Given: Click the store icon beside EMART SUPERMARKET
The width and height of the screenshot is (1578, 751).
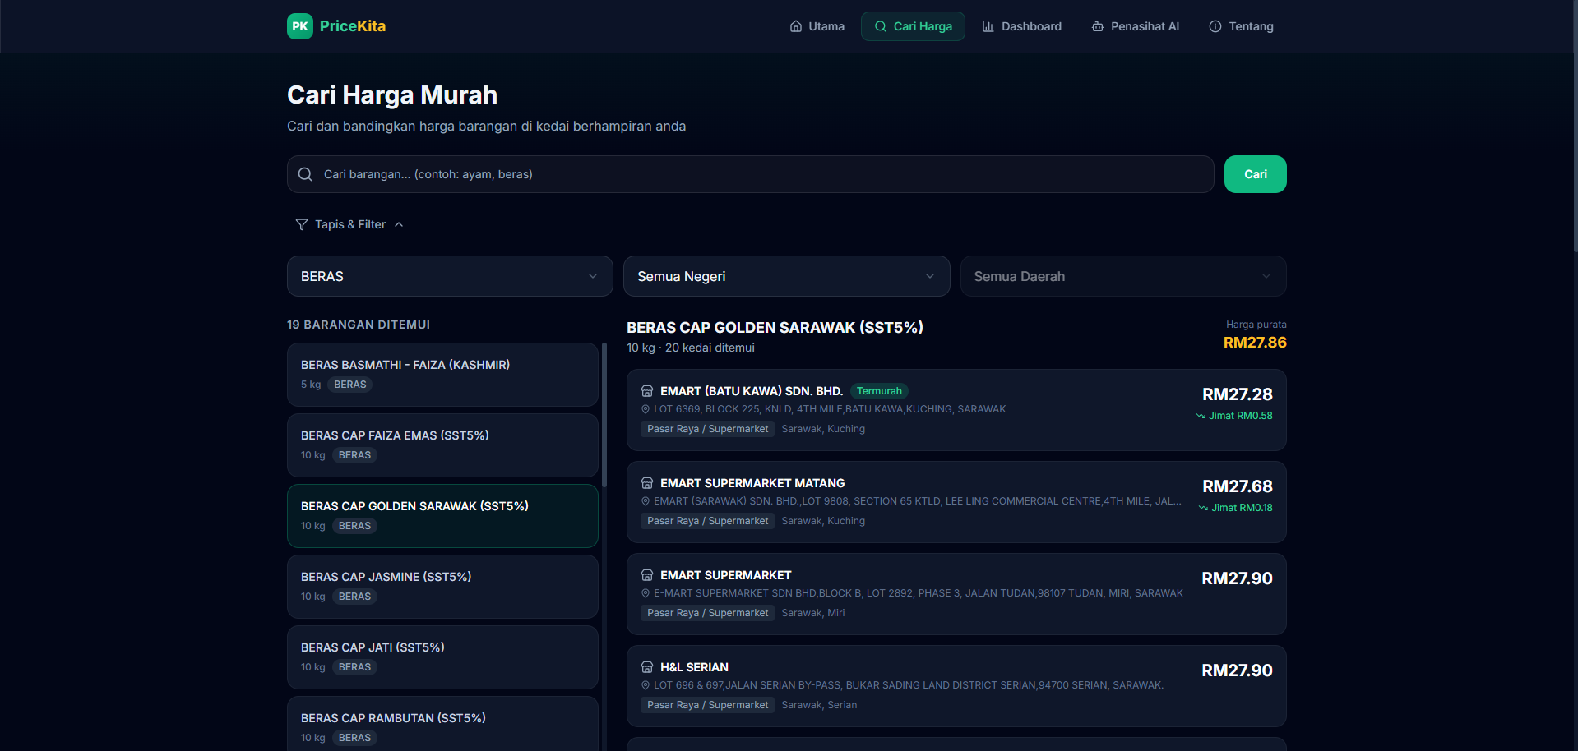Looking at the screenshot, I should pos(647,575).
